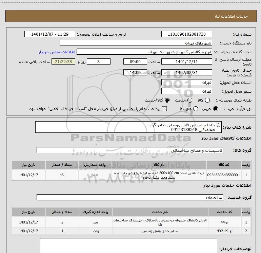This screenshot has height=253, width=261.
Task: Click the quantity cell 46
Action: (x=62, y=175)
